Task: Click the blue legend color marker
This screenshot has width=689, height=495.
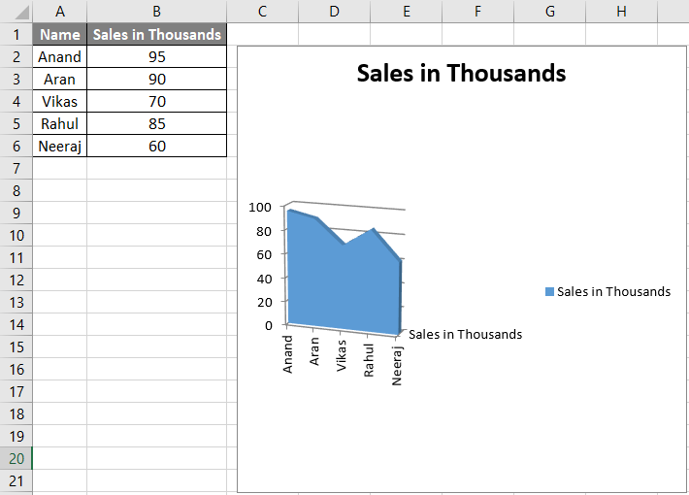Action: (x=549, y=291)
